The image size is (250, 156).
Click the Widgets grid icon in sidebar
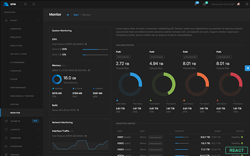coord(6,121)
